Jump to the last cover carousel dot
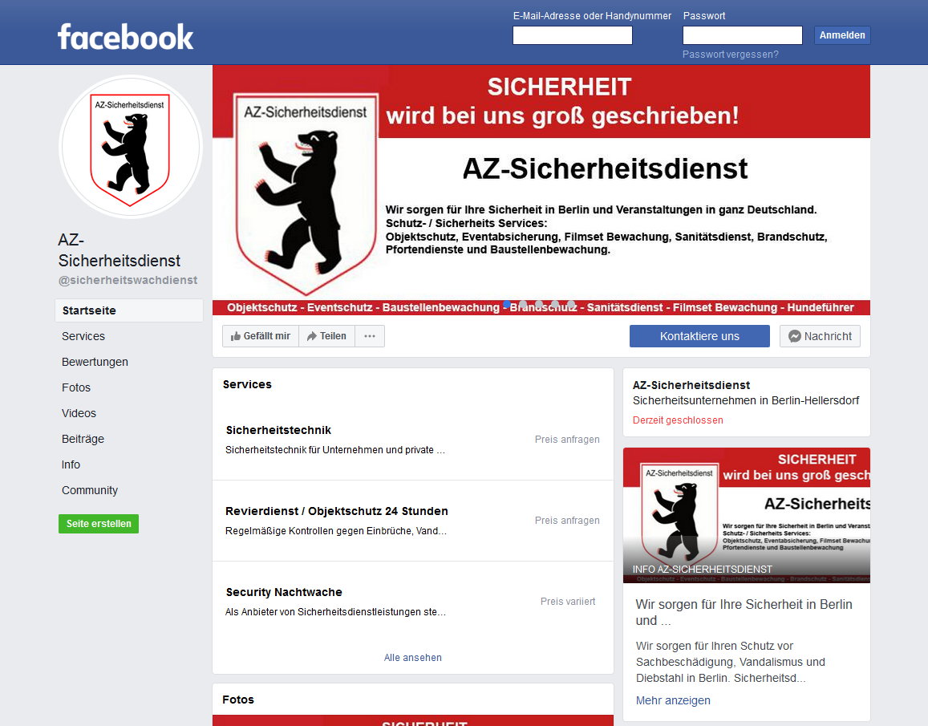 pos(571,304)
